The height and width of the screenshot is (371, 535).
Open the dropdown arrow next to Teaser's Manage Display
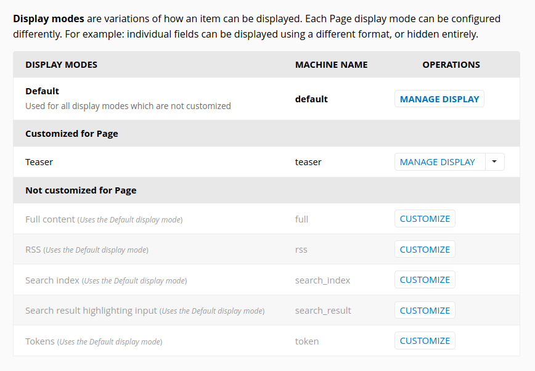click(495, 161)
